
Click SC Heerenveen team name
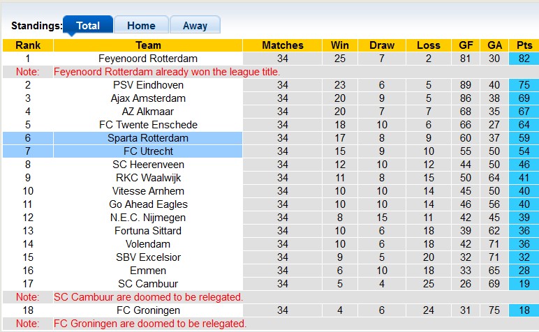[148, 165]
